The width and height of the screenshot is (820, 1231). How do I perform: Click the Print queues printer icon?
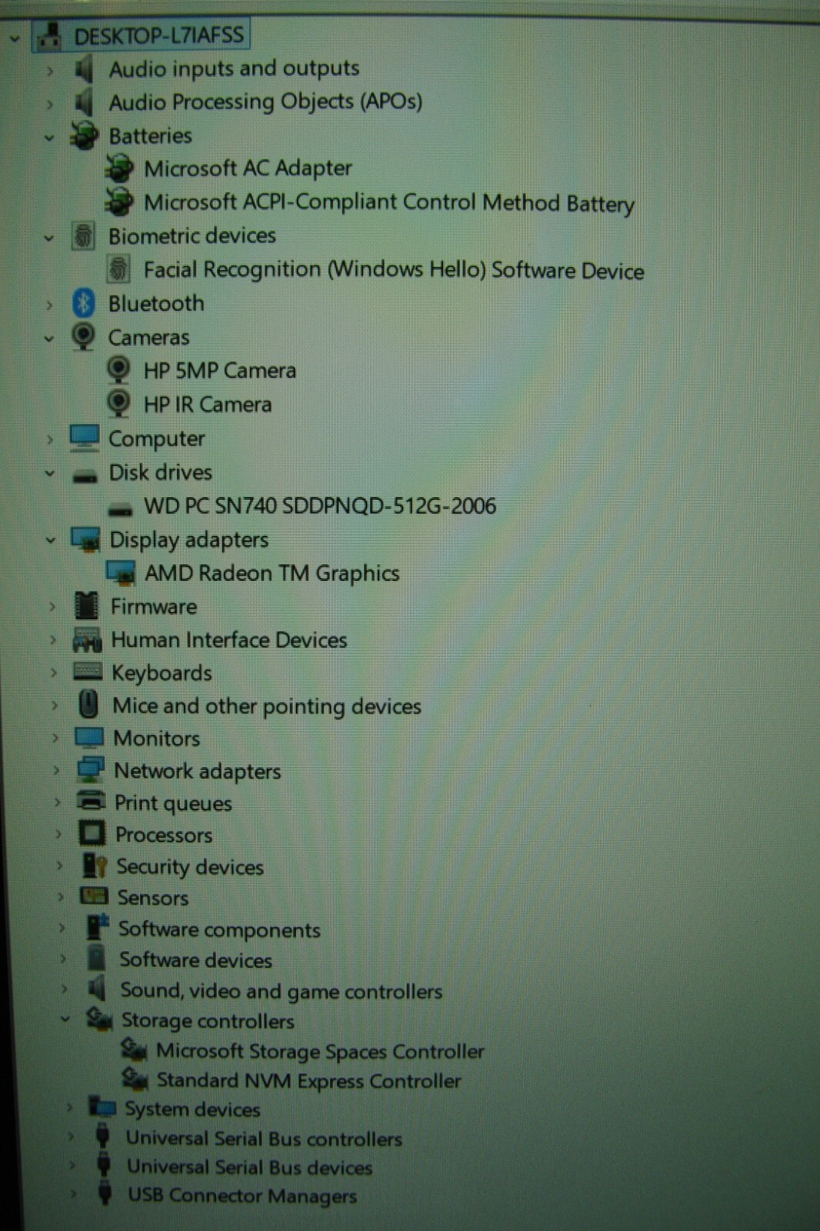coord(91,802)
